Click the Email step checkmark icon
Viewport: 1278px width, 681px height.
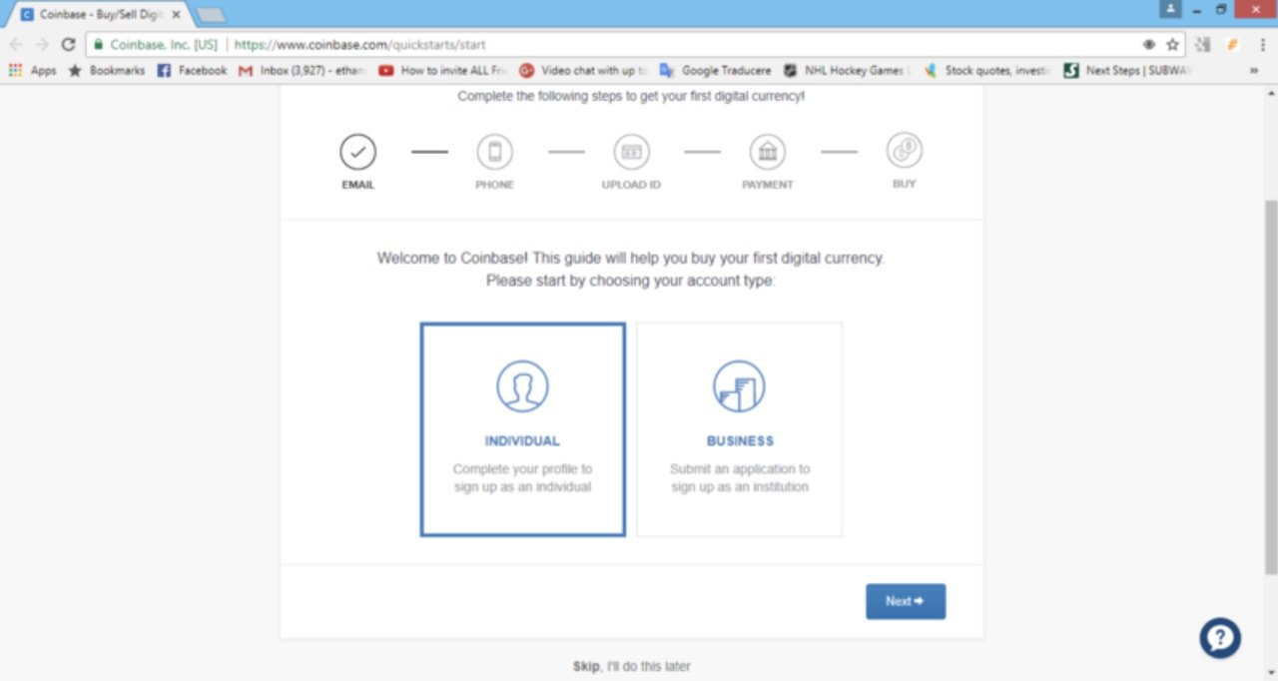point(358,152)
